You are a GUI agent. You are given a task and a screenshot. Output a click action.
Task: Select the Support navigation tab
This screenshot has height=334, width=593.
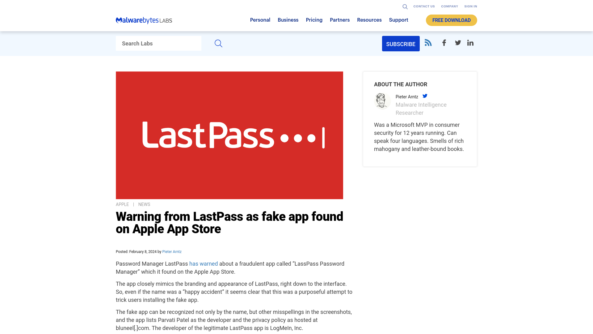pos(398,20)
